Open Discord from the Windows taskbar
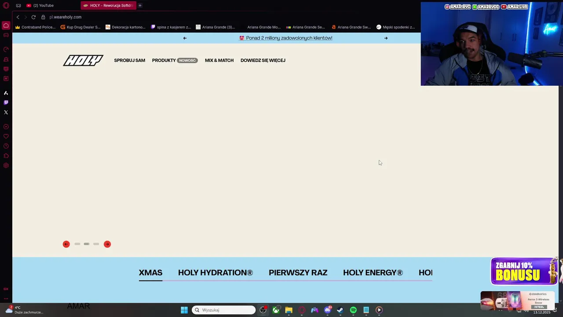Viewport: 563px width, 317px height. 327,310
